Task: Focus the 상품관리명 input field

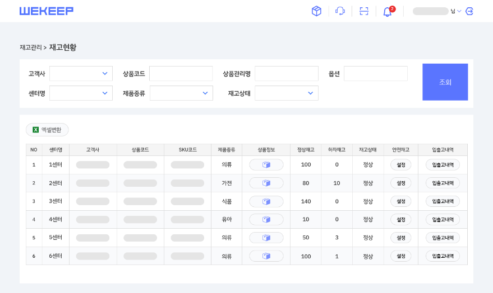Action: pos(287,74)
